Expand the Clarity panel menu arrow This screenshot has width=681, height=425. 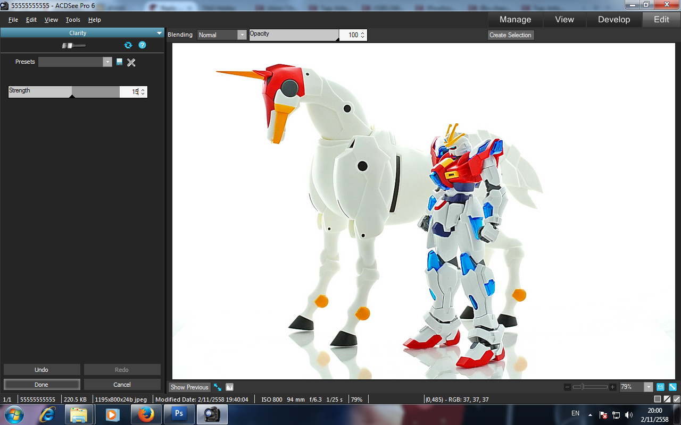(160, 33)
